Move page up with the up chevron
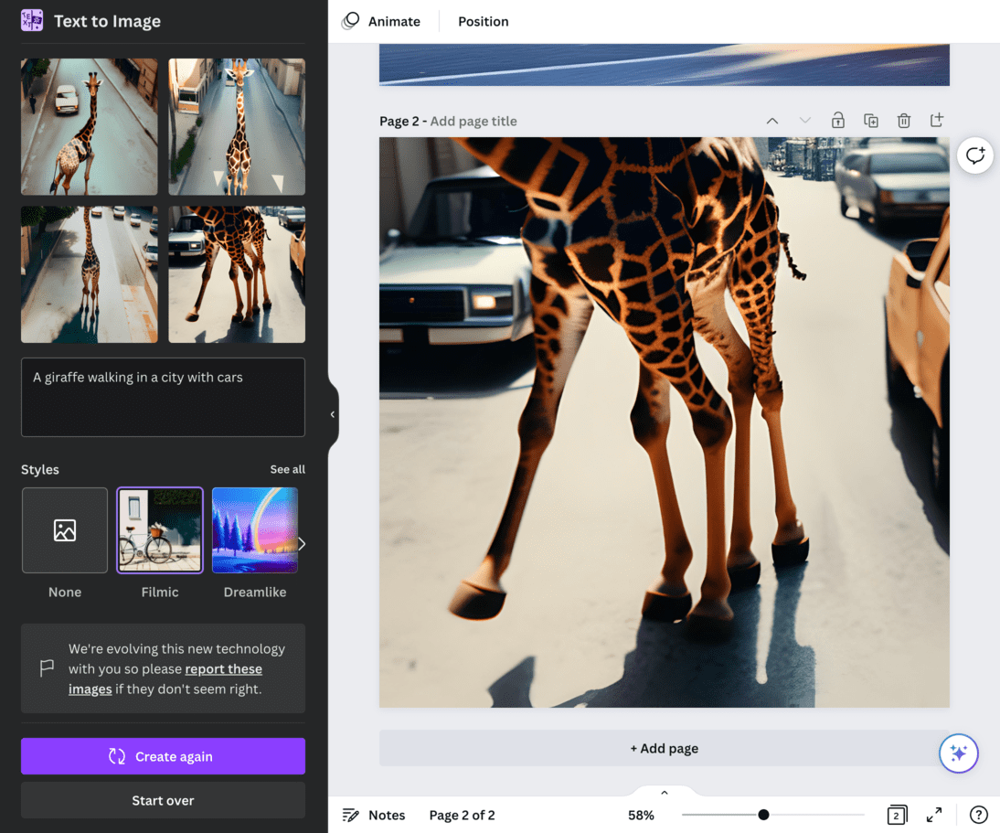 (772, 121)
